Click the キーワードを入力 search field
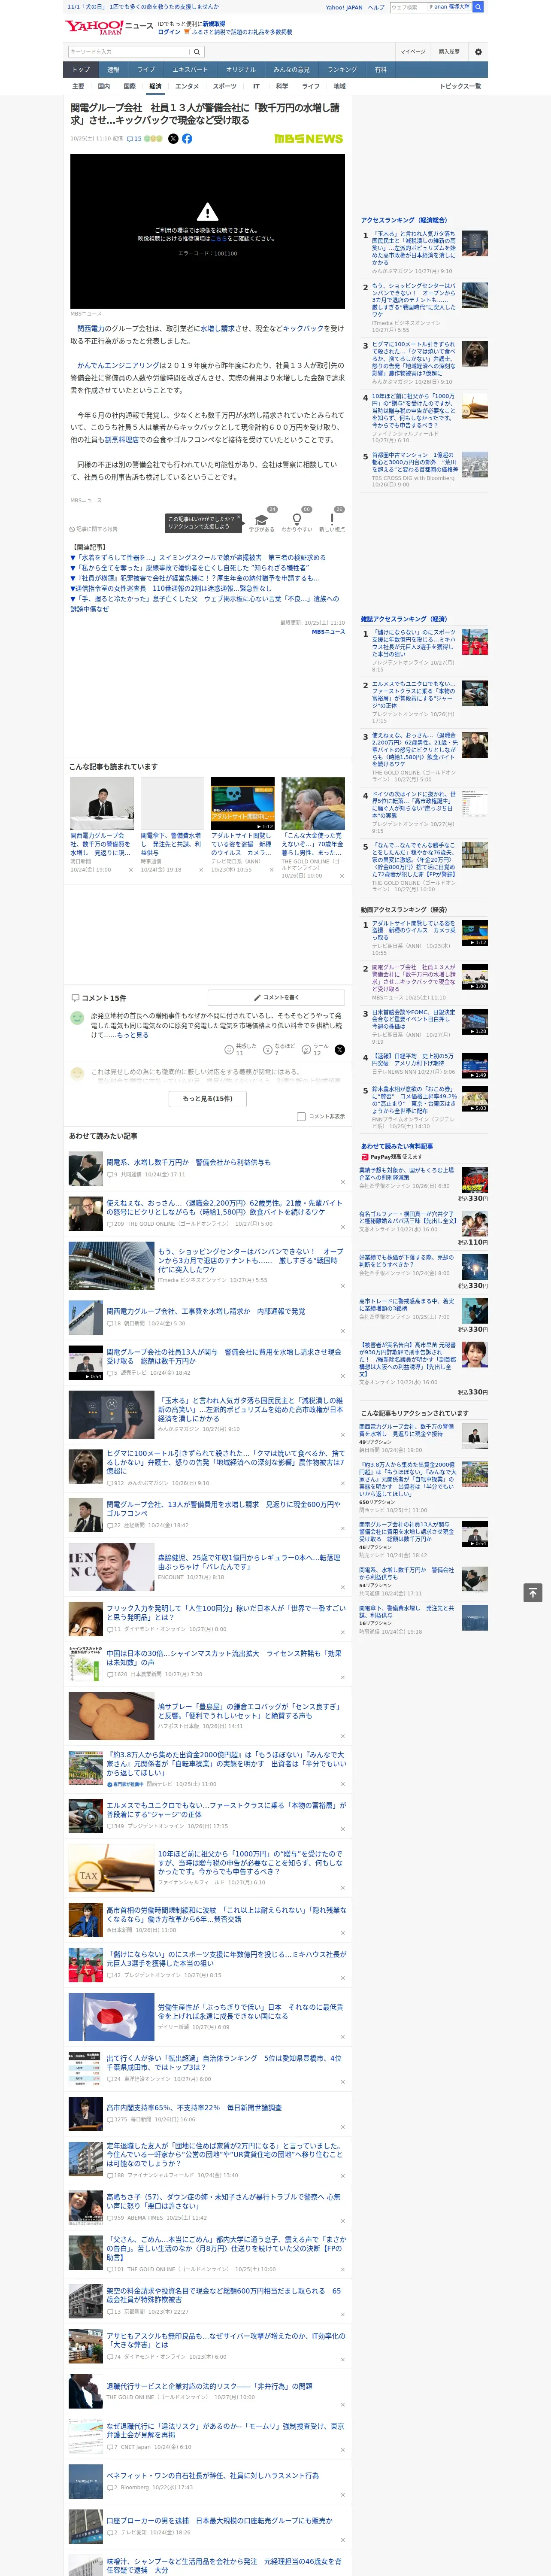 [128, 52]
